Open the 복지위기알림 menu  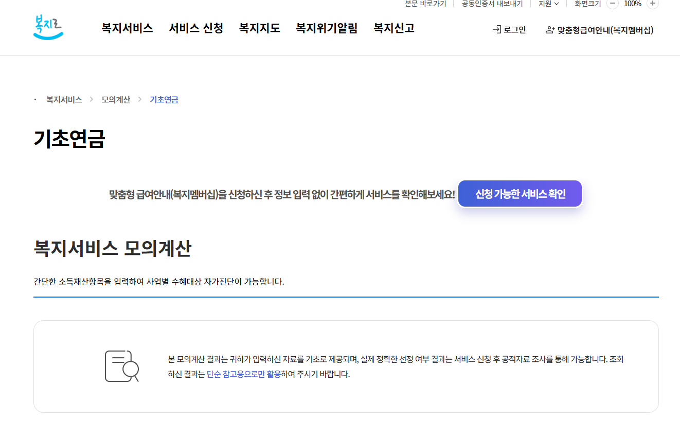327,28
